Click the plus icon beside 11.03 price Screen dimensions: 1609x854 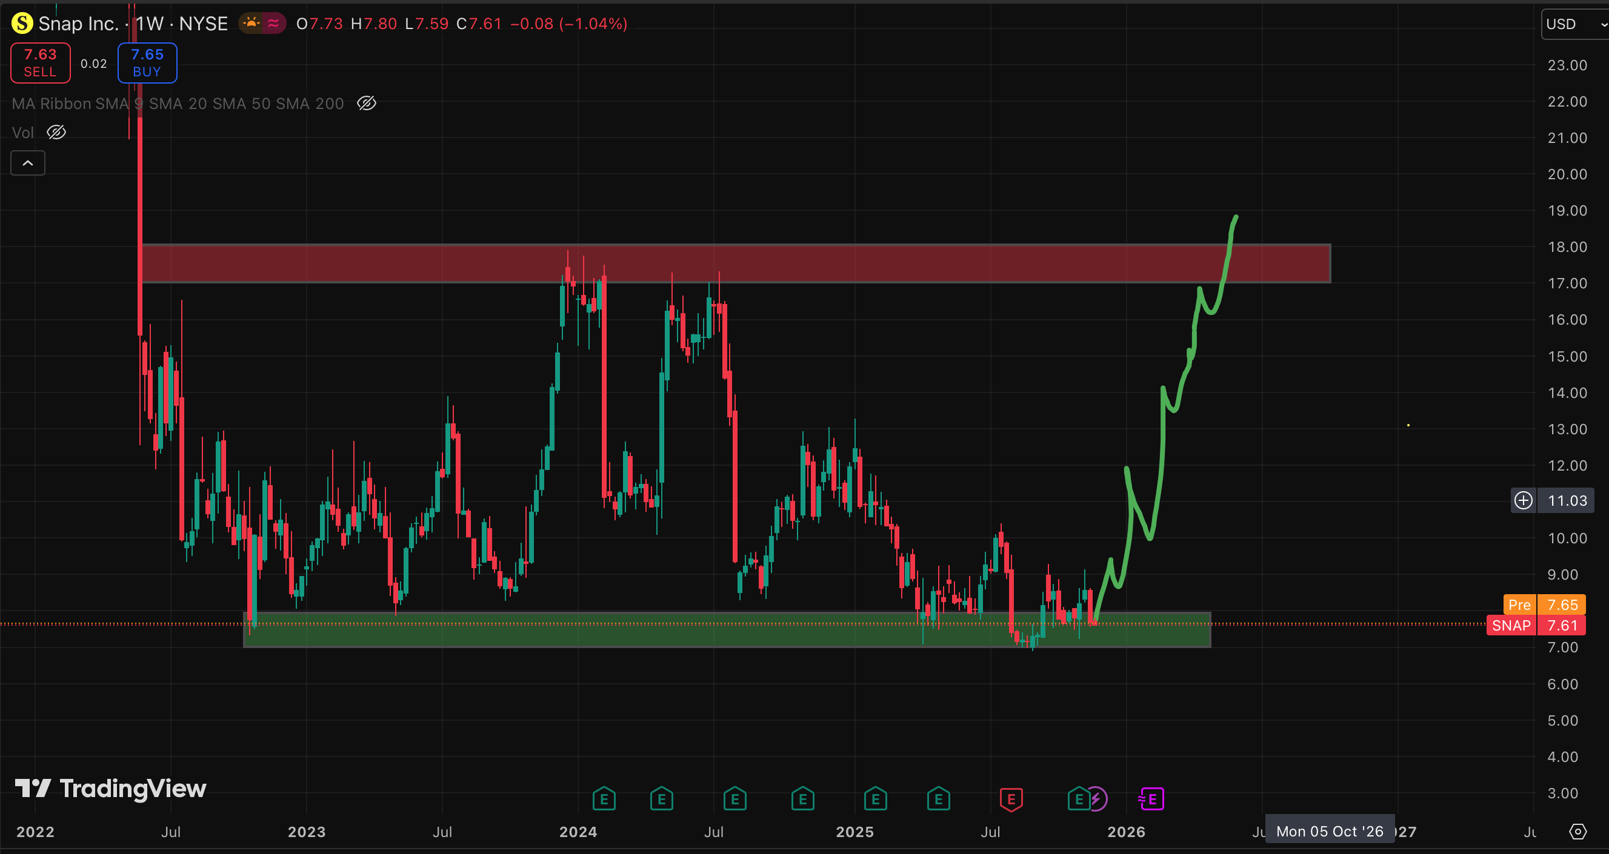[1524, 501]
